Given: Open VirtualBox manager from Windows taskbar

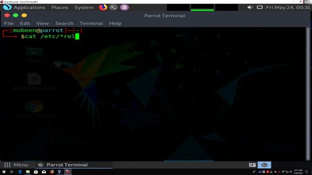Looking at the screenshot, I should coord(59,172).
